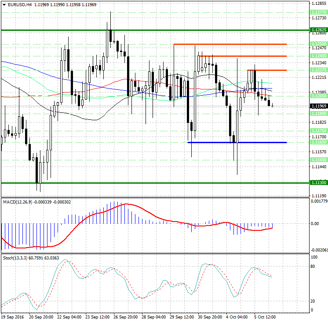328x322 pixels.
Task: Click the dark green 1.11300 price label
Action: (x=319, y=183)
